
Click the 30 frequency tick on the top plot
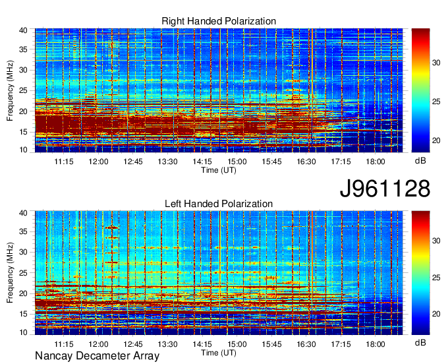pyautogui.click(x=23, y=70)
